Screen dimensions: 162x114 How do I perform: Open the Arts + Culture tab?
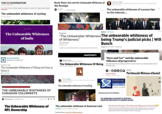click(x=4, y=8)
